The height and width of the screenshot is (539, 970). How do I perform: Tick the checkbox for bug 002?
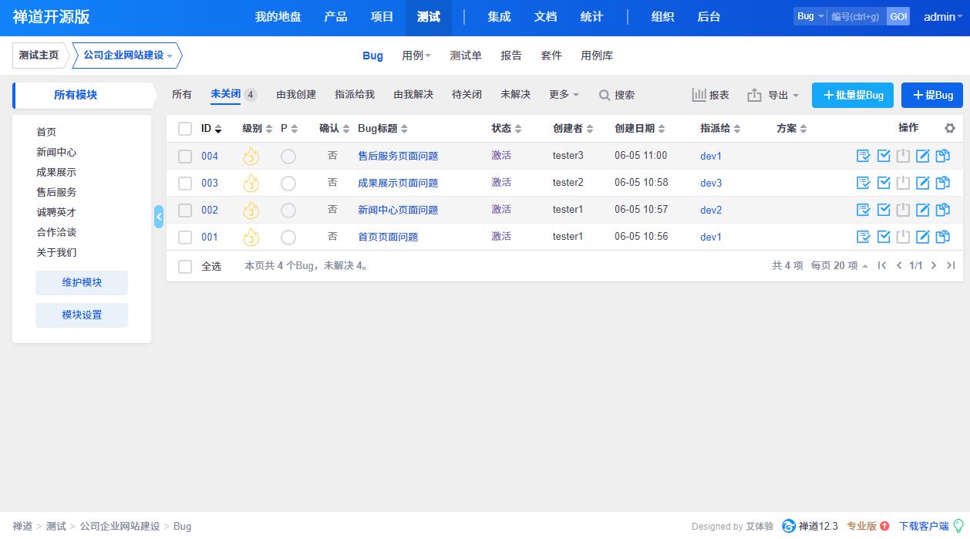pyautogui.click(x=185, y=211)
